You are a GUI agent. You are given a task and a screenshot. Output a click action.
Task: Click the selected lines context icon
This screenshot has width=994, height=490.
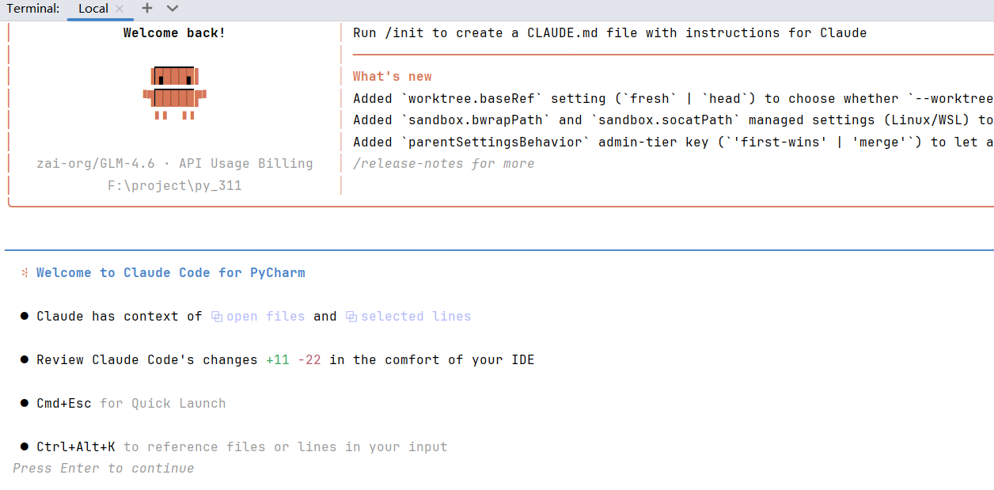click(351, 317)
